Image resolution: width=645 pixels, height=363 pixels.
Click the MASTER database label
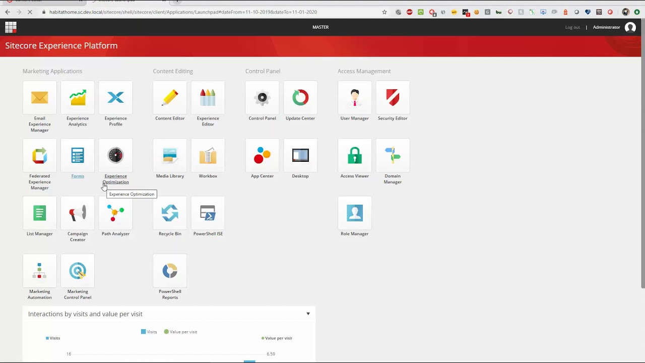[x=320, y=27]
